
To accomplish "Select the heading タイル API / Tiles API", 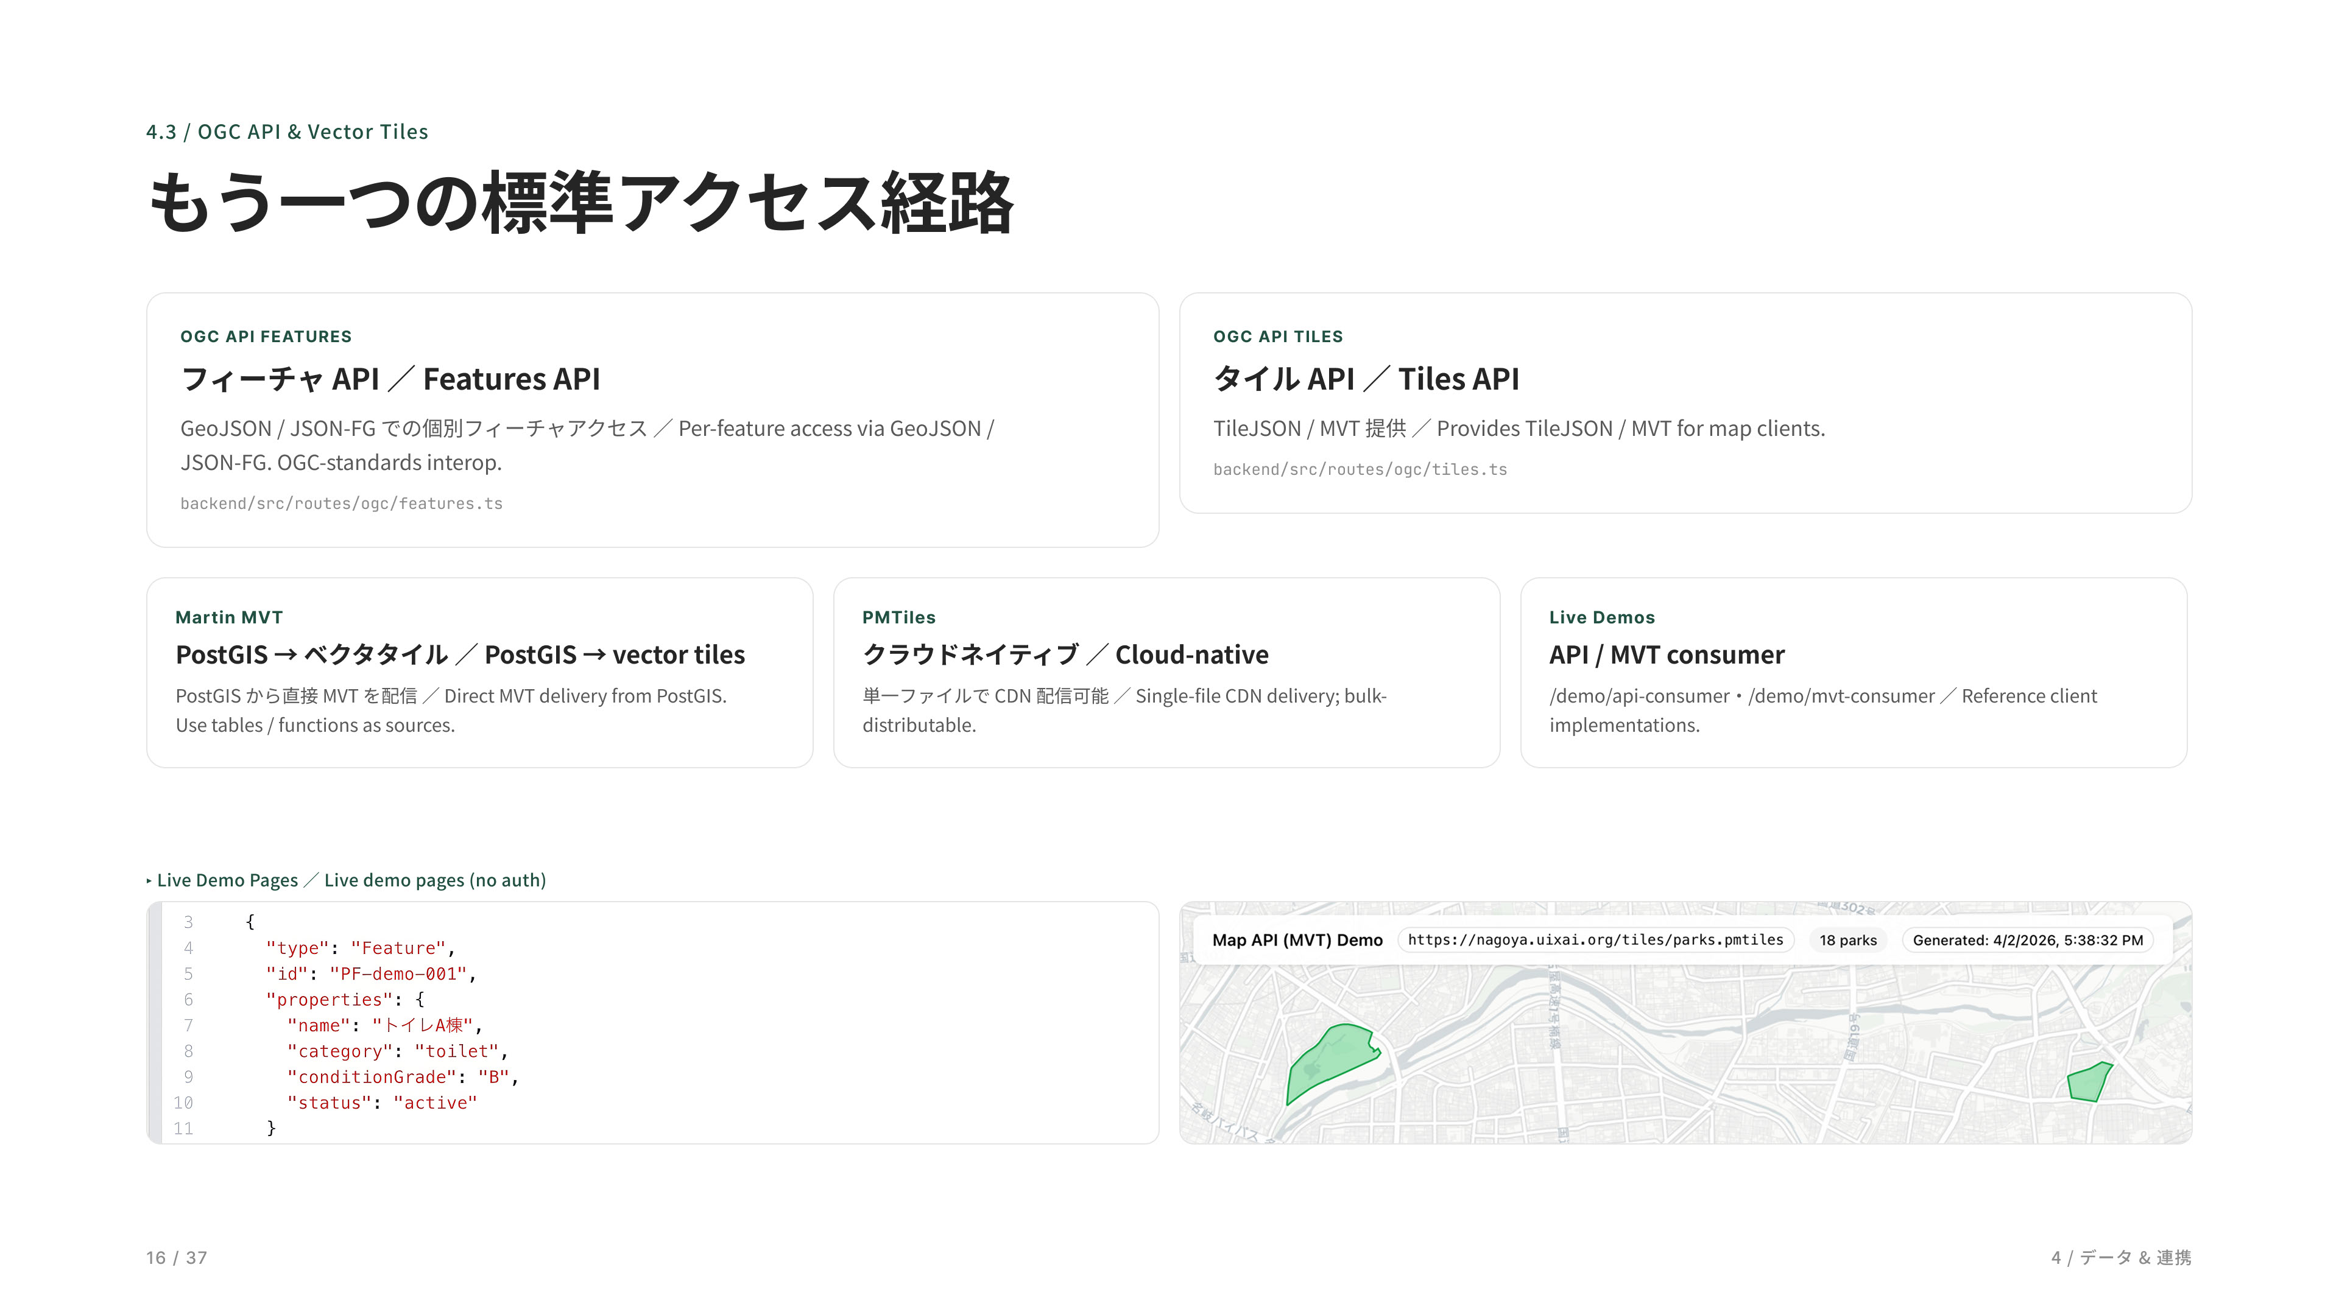I will point(1366,379).
